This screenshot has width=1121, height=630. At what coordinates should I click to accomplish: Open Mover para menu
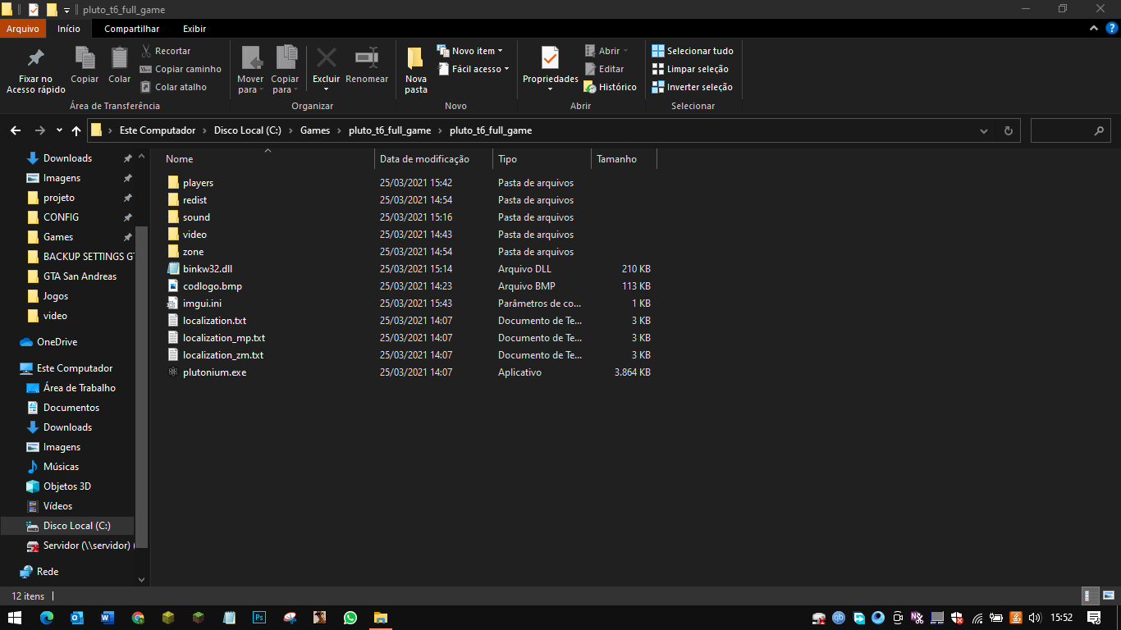coord(250,70)
